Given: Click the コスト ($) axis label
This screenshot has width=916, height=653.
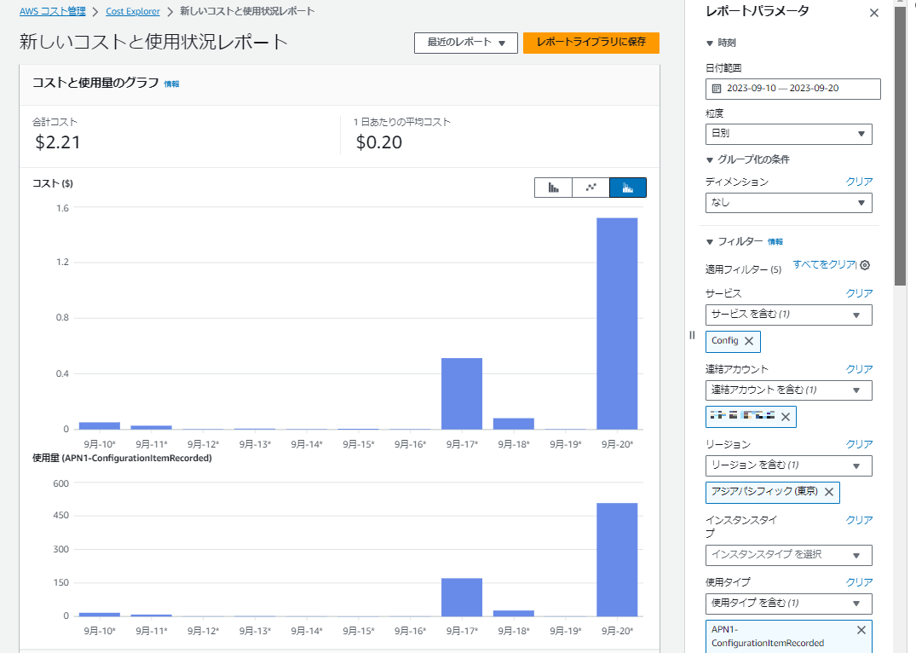Looking at the screenshot, I should click(x=53, y=183).
